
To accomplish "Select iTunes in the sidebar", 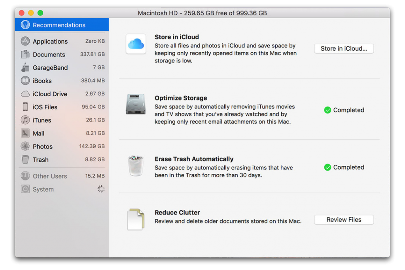I will tap(62, 120).
